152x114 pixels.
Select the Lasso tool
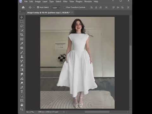pyautogui.click(x=22, y=26)
